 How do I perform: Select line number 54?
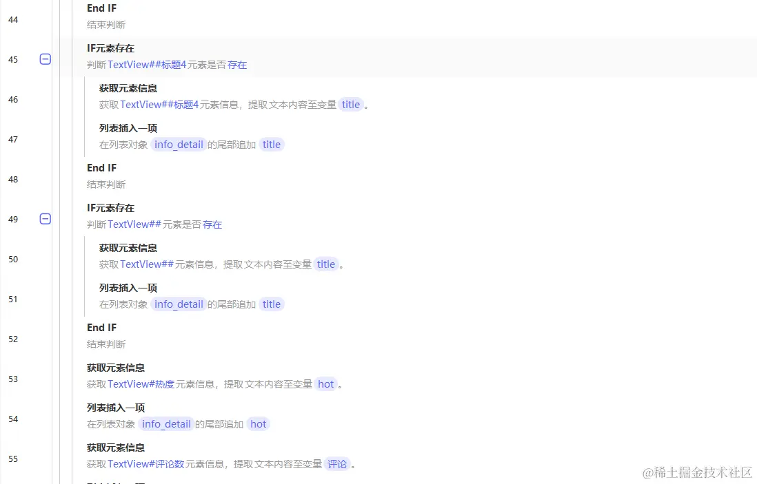[14, 419]
